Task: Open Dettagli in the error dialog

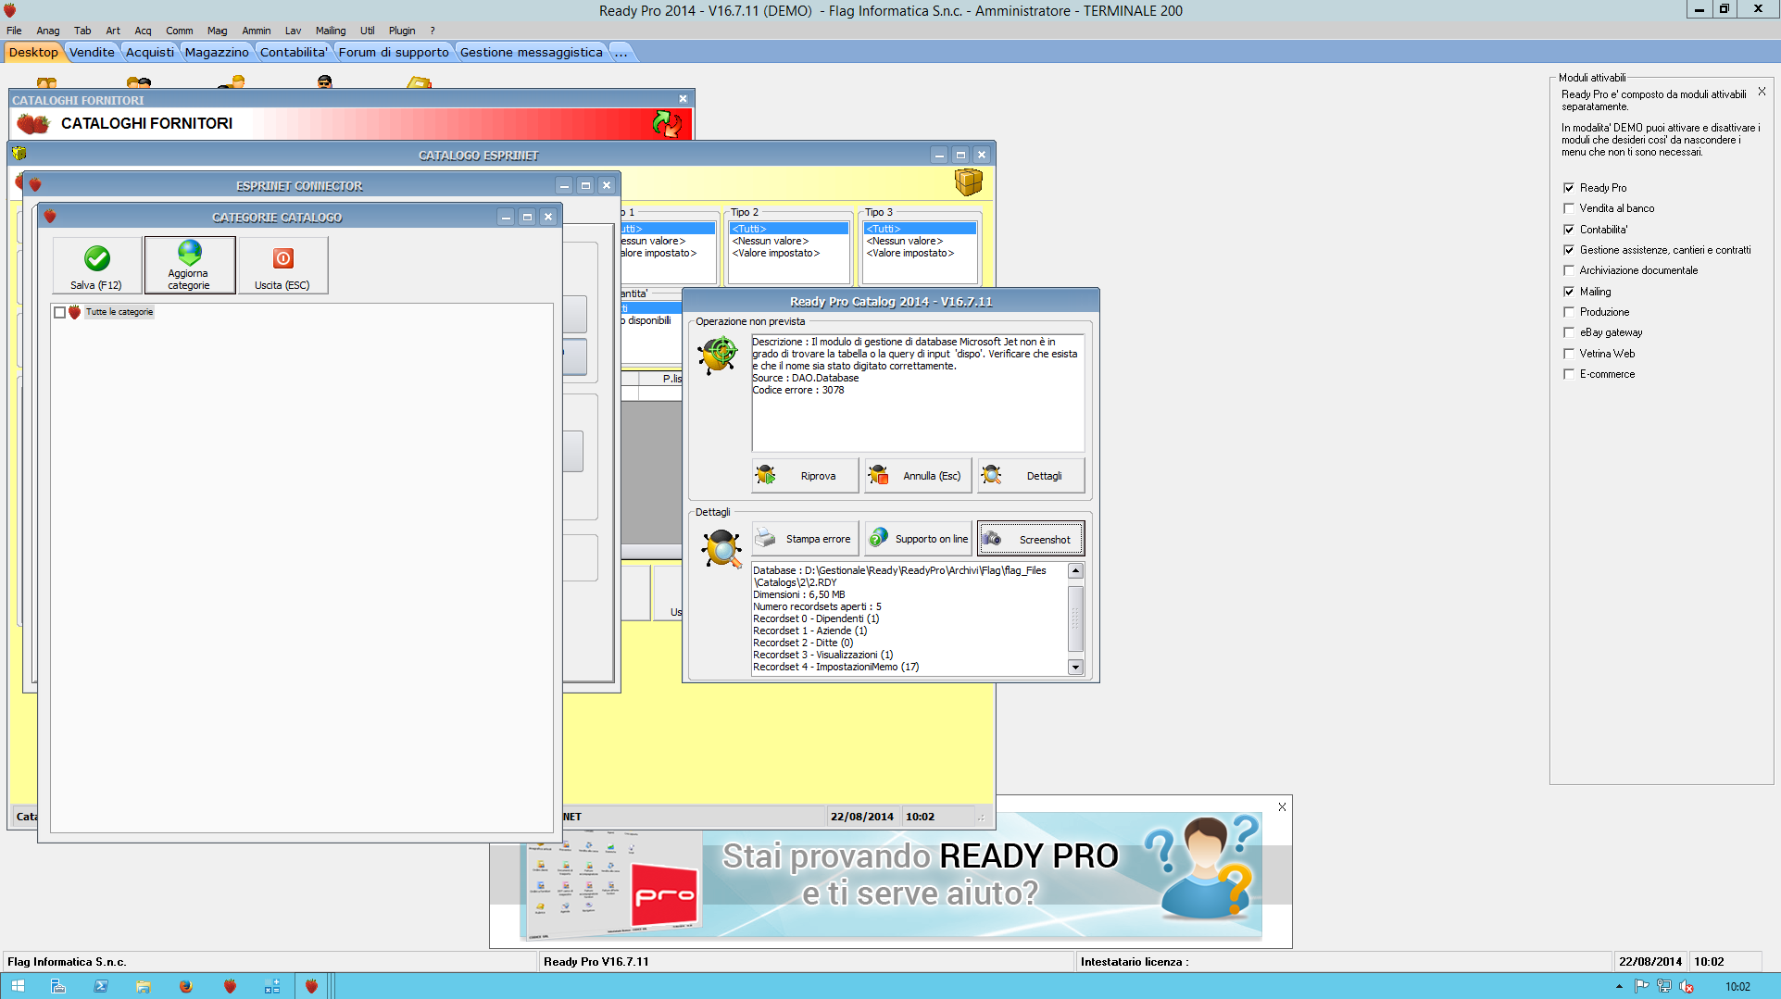Action: pyautogui.click(x=1031, y=476)
